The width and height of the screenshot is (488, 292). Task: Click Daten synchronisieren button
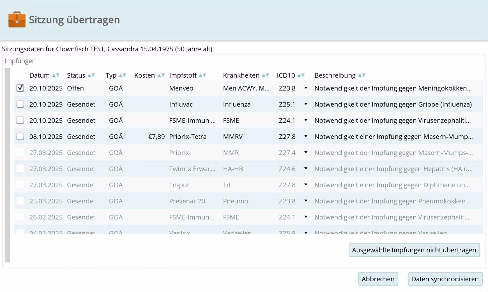(x=445, y=279)
